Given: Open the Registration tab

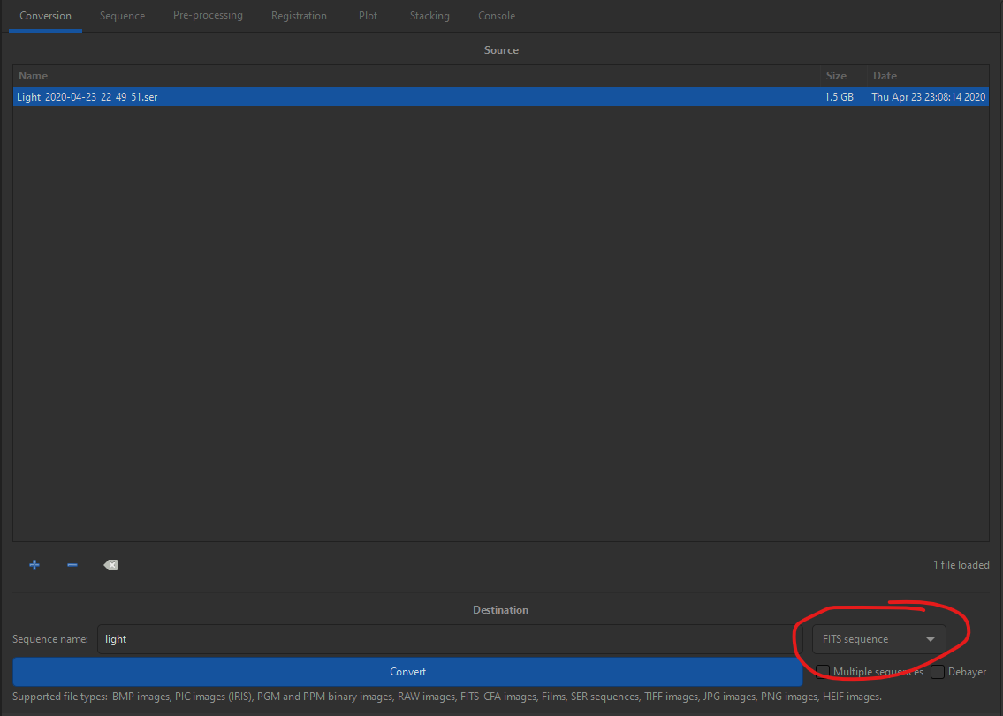Looking at the screenshot, I should click(x=299, y=16).
